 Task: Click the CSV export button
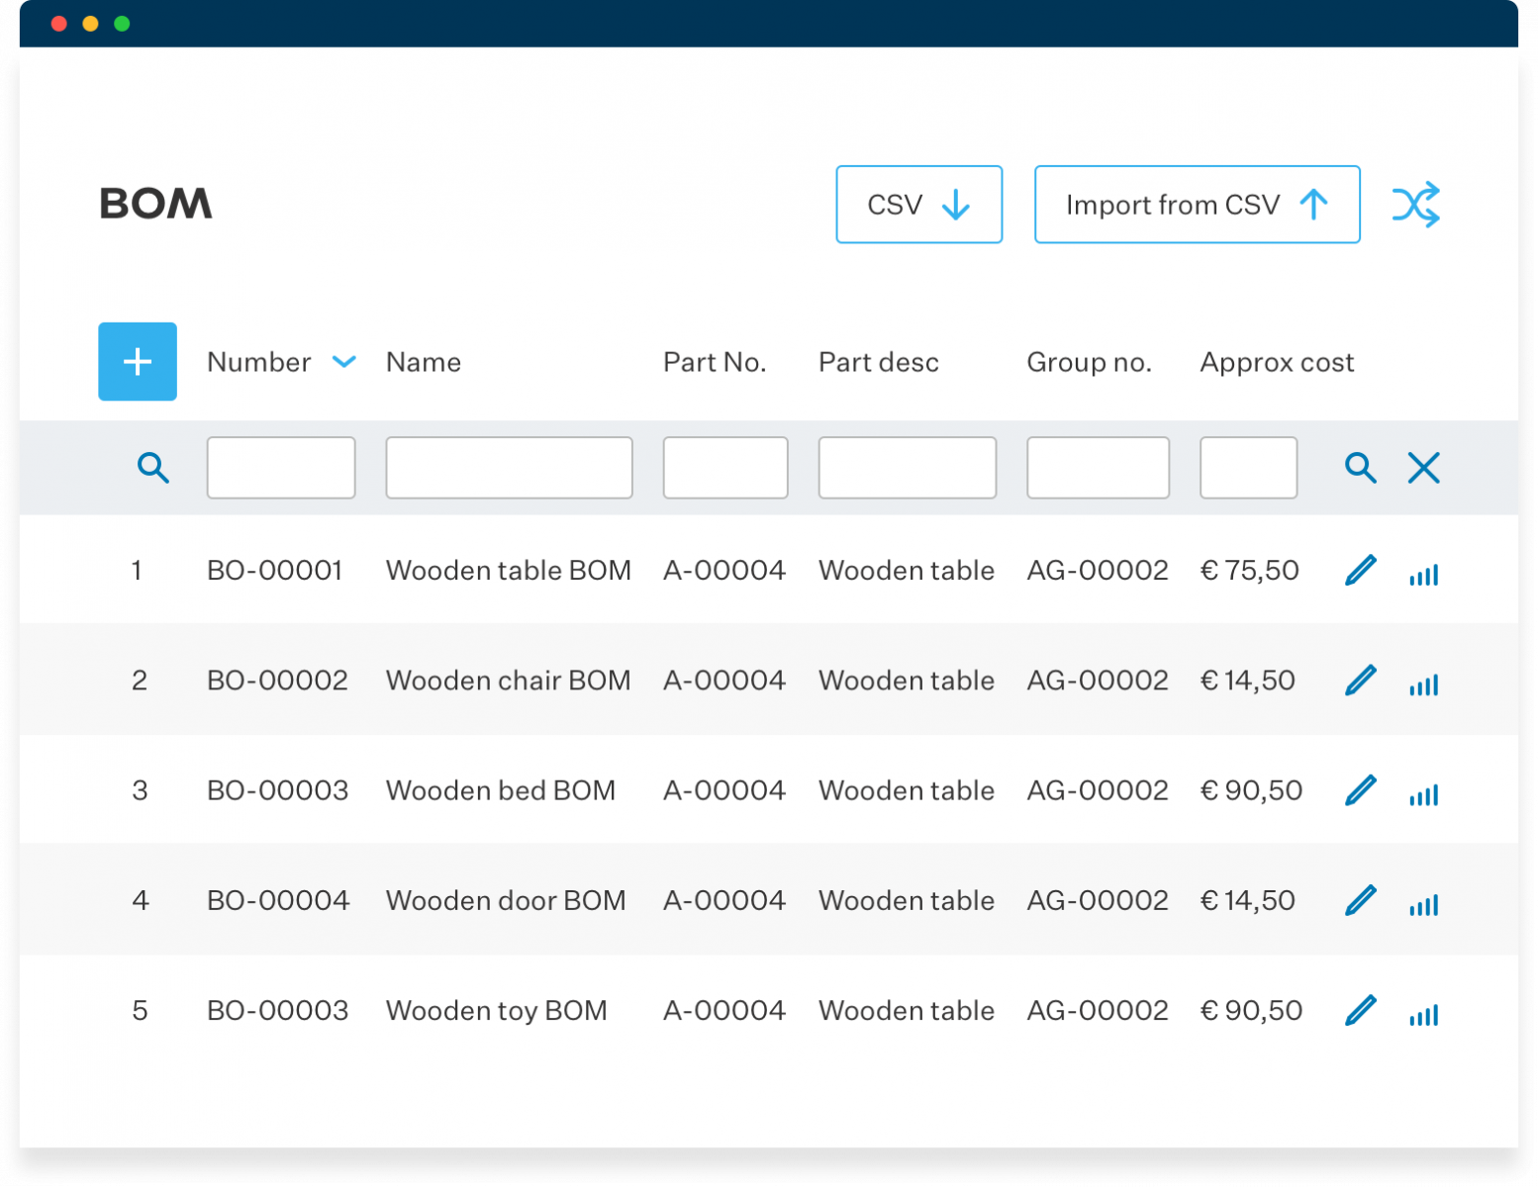tap(918, 205)
